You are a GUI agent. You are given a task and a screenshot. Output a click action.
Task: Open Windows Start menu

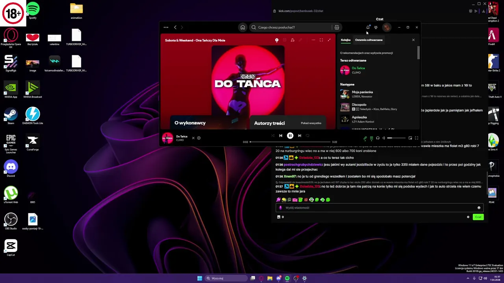[x=200, y=278]
